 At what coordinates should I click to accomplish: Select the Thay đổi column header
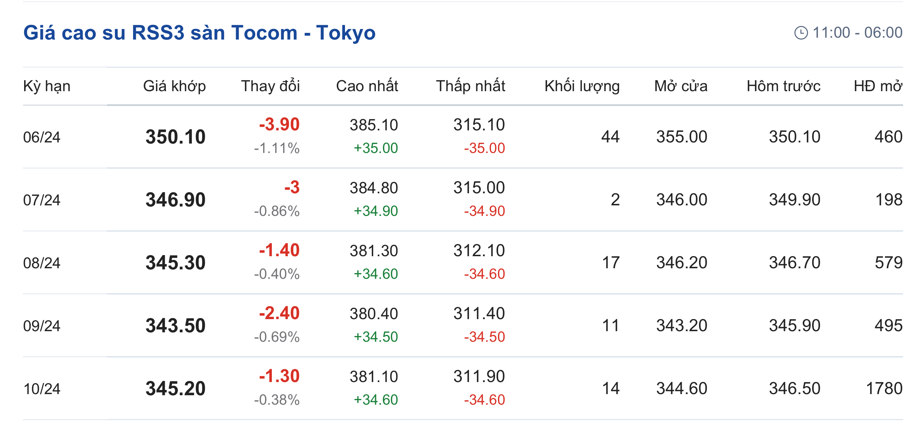[x=270, y=86]
